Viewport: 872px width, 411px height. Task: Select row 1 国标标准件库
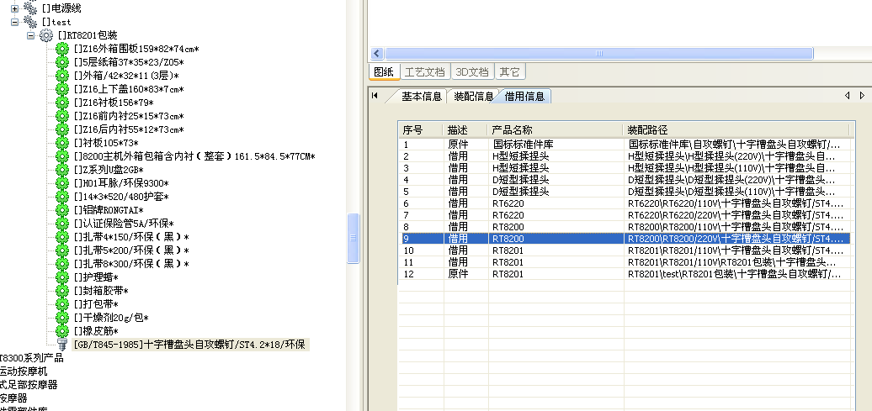tap(625, 144)
